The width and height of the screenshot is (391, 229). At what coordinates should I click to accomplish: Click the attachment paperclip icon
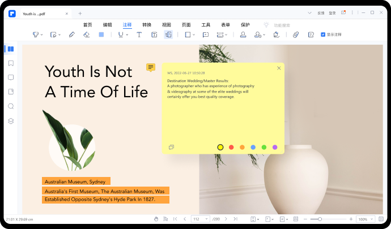(x=295, y=34)
